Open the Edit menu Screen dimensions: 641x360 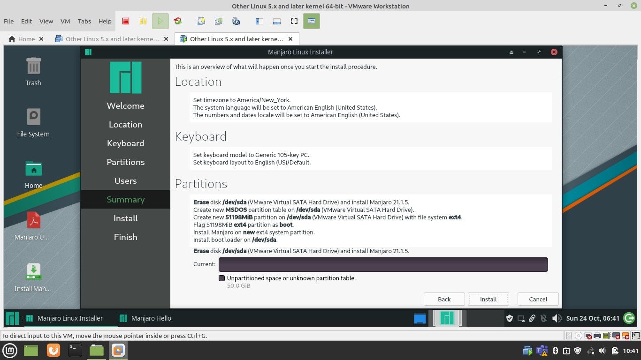coord(26,21)
